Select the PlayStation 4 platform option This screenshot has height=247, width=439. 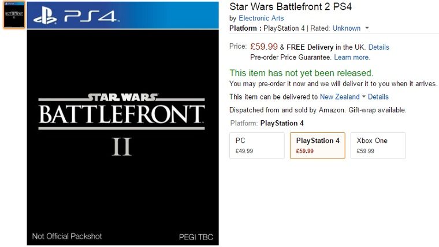317,146
